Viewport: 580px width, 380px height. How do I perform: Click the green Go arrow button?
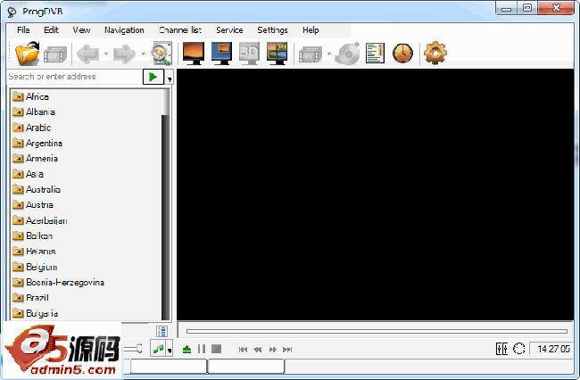[x=153, y=78]
